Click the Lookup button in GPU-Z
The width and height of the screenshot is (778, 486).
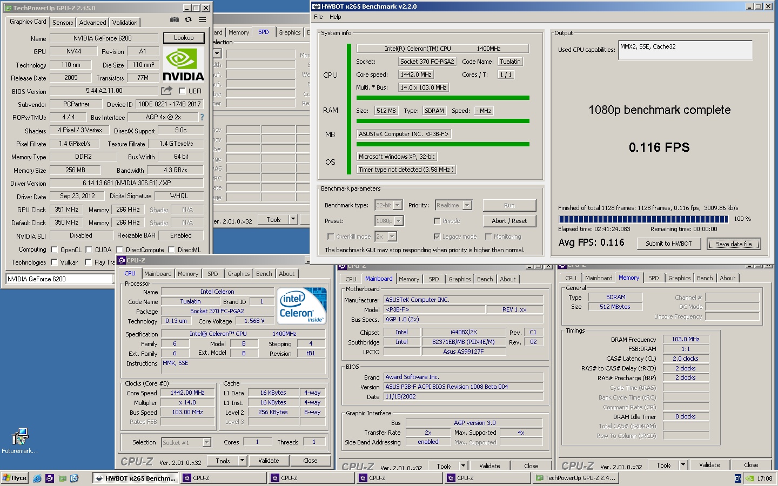(x=184, y=38)
